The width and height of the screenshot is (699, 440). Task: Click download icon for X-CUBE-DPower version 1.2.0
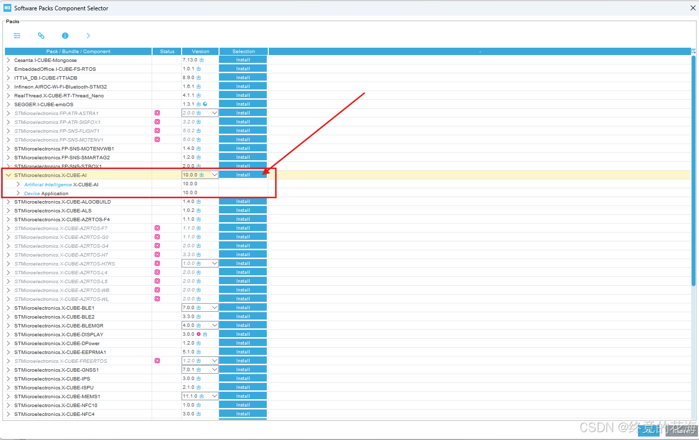point(199,343)
